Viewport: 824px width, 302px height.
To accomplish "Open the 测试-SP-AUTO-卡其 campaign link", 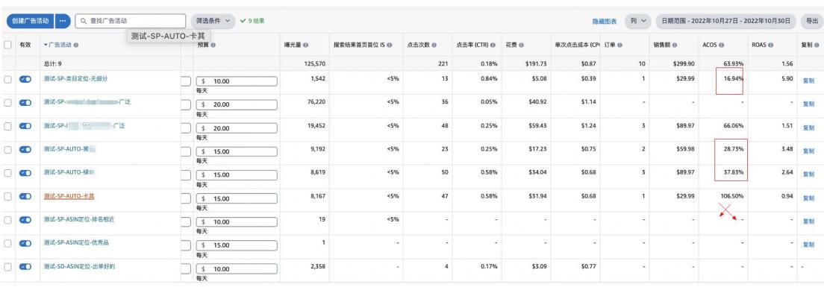I will [69, 196].
